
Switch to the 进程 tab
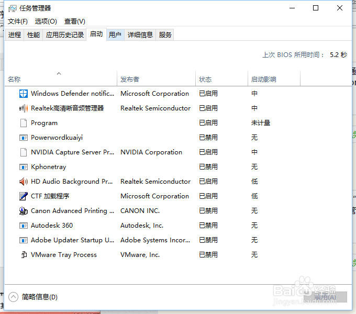[x=15, y=35]
